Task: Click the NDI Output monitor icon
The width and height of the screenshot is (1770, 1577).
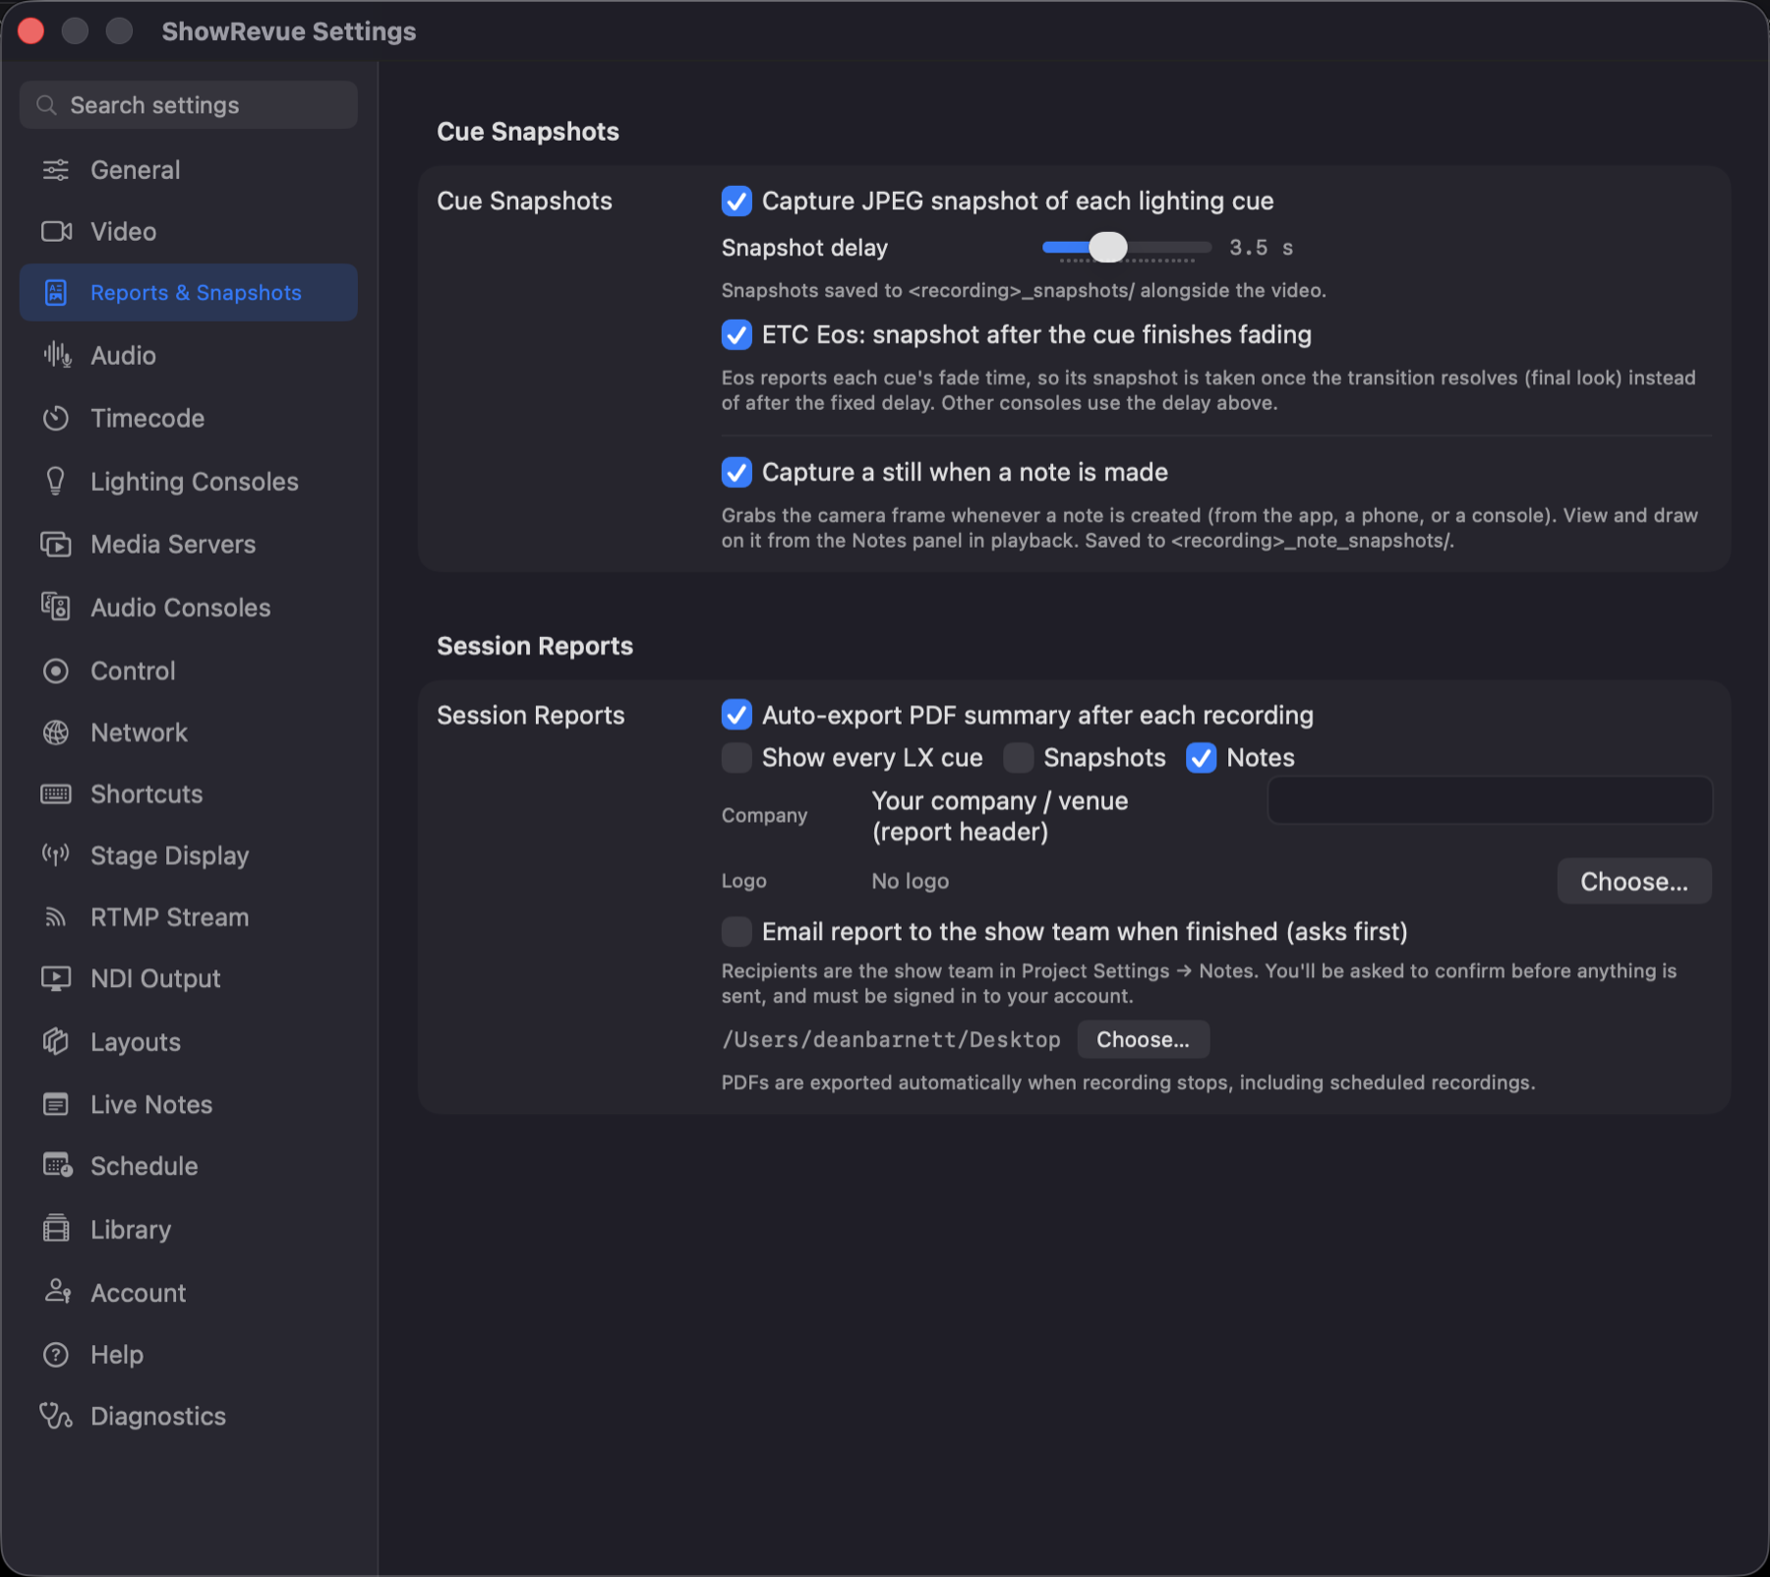Action: tap(56, 978)
